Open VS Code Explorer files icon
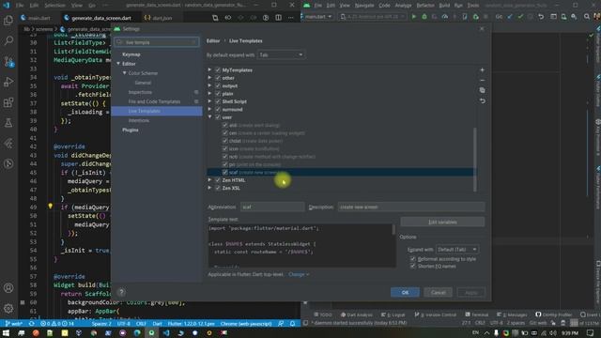 click(8, 20)
